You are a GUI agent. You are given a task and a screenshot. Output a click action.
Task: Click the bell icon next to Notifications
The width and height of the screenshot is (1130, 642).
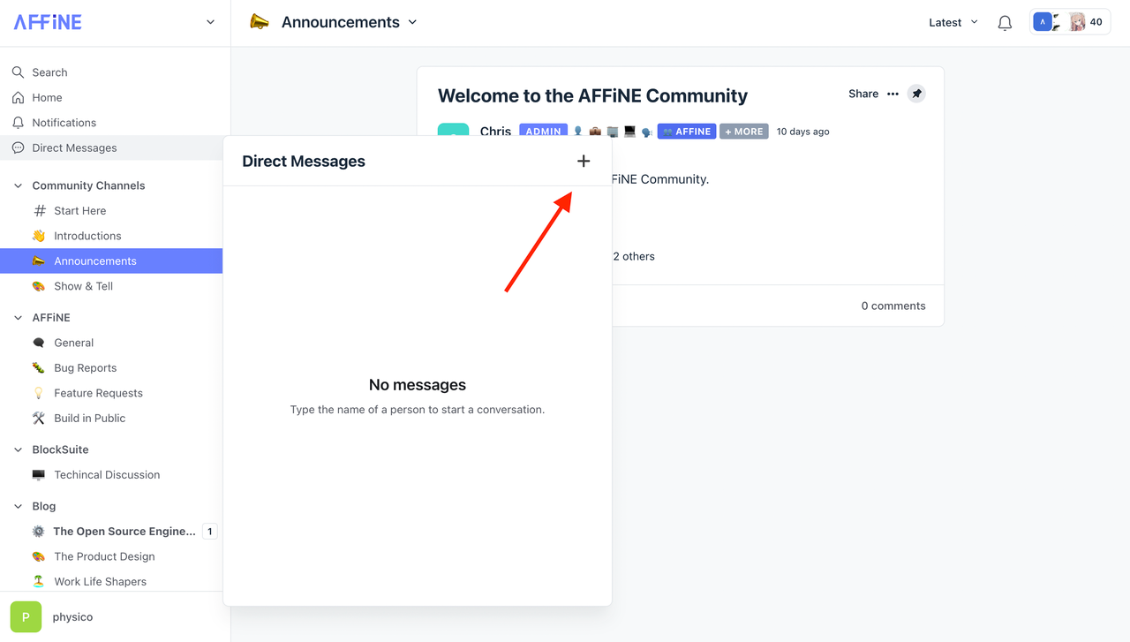click(18, 123)
